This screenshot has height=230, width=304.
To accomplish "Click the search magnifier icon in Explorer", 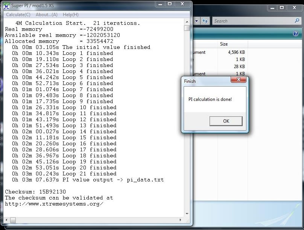I will click(x=297, y=21).
